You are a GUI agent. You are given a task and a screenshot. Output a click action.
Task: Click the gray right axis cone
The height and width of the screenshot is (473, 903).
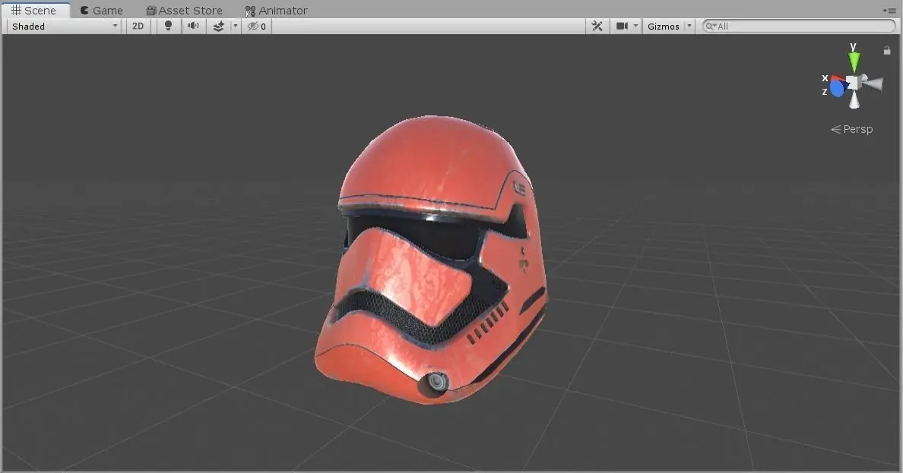click(x=873, y=84)
